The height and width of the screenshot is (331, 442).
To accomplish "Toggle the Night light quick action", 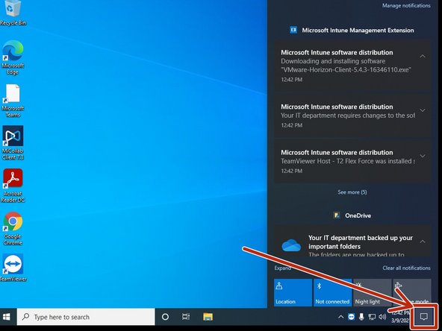I will [373, 292].
